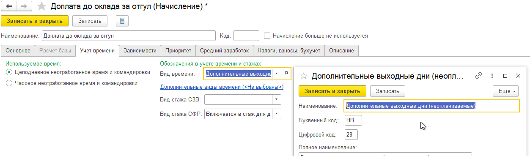Click the Вид стажа СФР field
Screen dimensions: 530x156
click(x=238, y=114)
